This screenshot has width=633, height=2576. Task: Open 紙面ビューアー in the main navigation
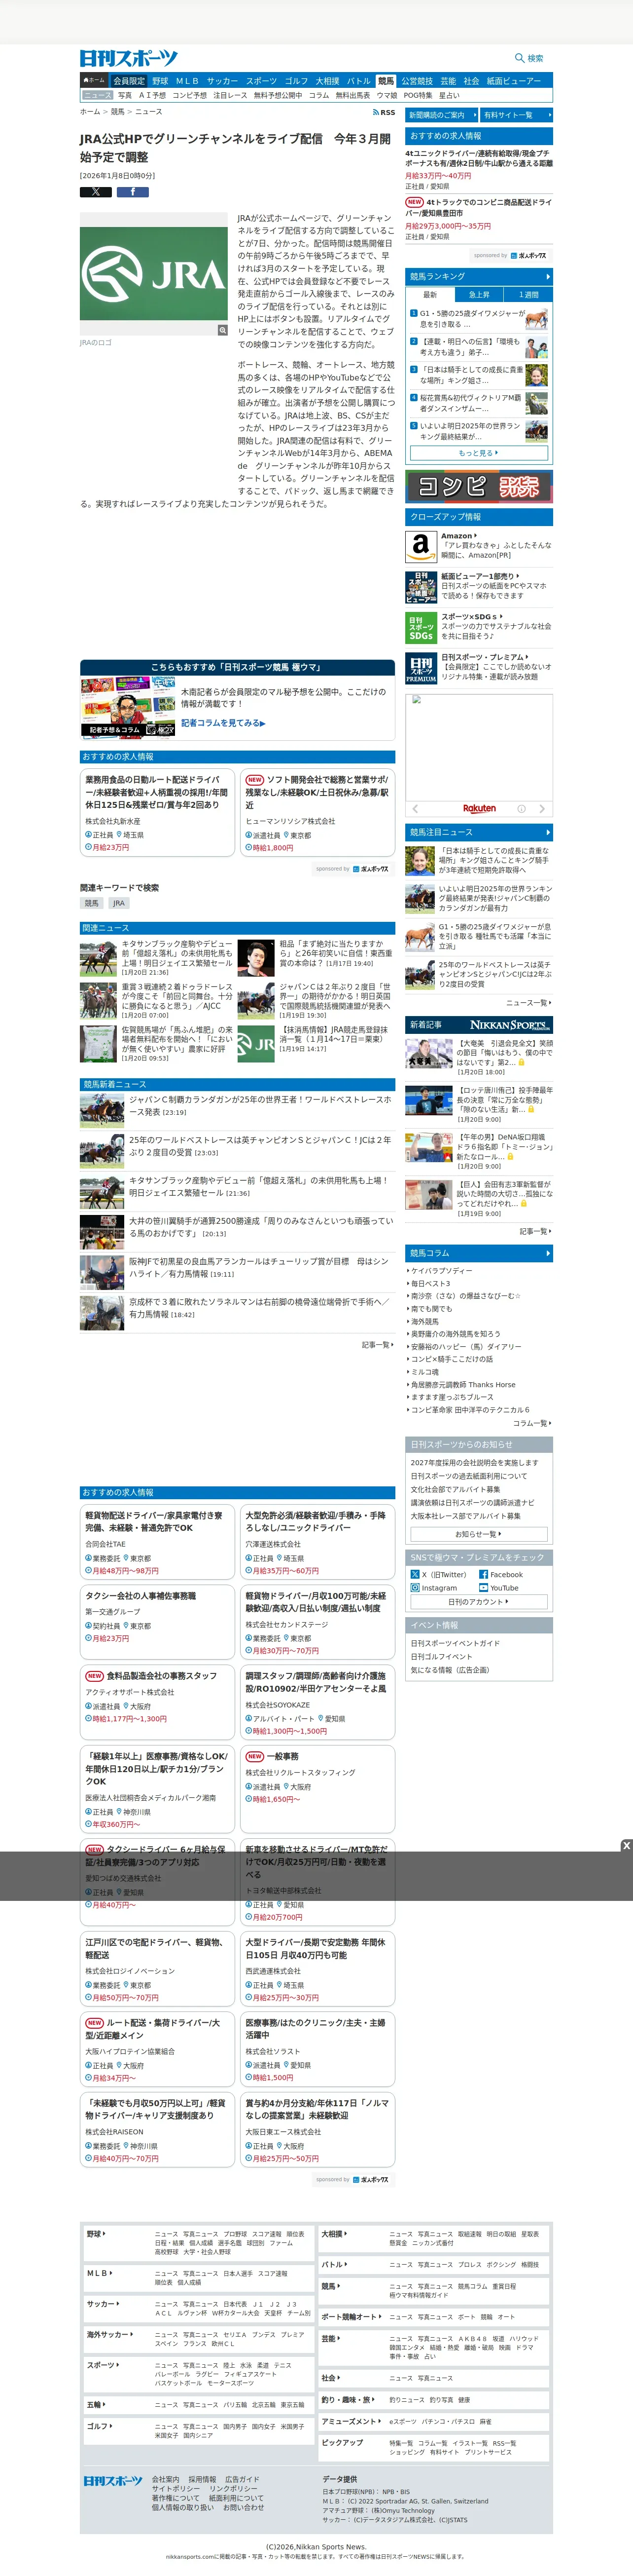tap(514, 81)
